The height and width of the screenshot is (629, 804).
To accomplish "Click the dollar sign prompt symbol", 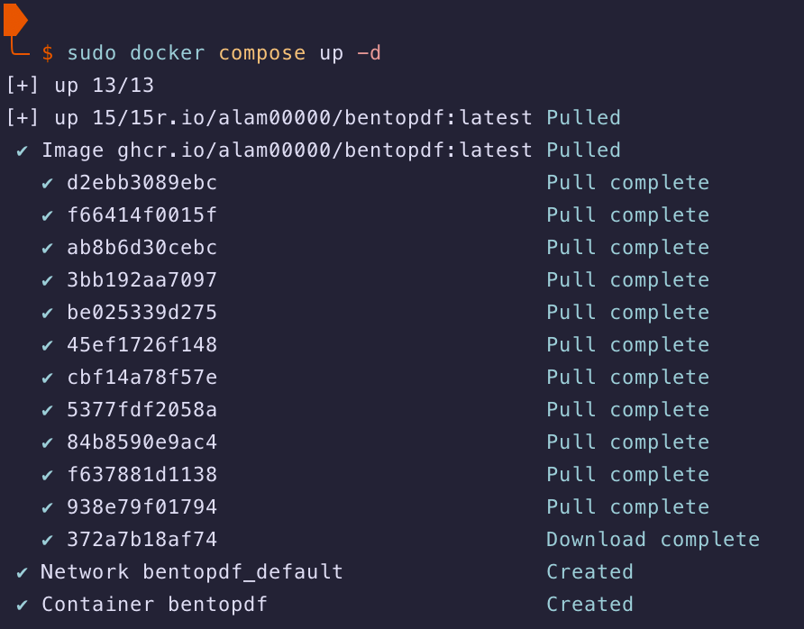I will (x=48, y=53).
